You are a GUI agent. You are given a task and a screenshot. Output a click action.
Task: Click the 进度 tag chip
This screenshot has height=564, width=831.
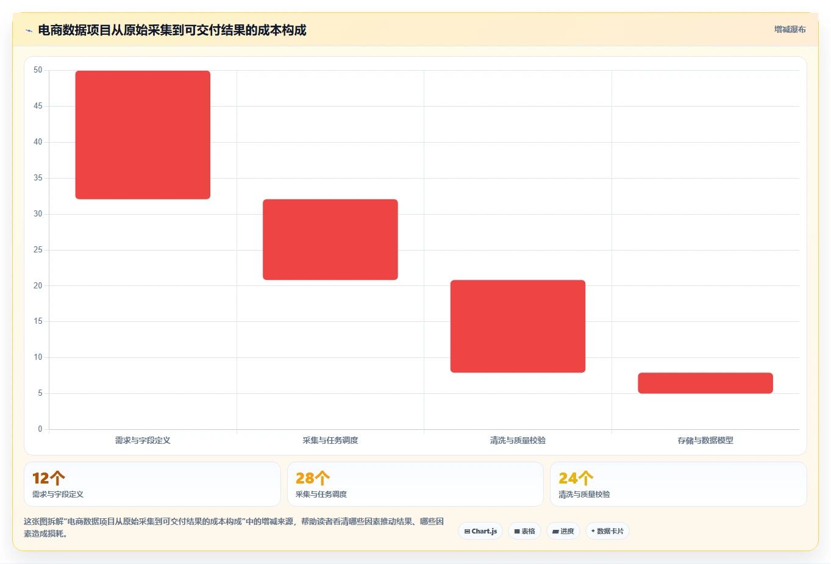563,531
